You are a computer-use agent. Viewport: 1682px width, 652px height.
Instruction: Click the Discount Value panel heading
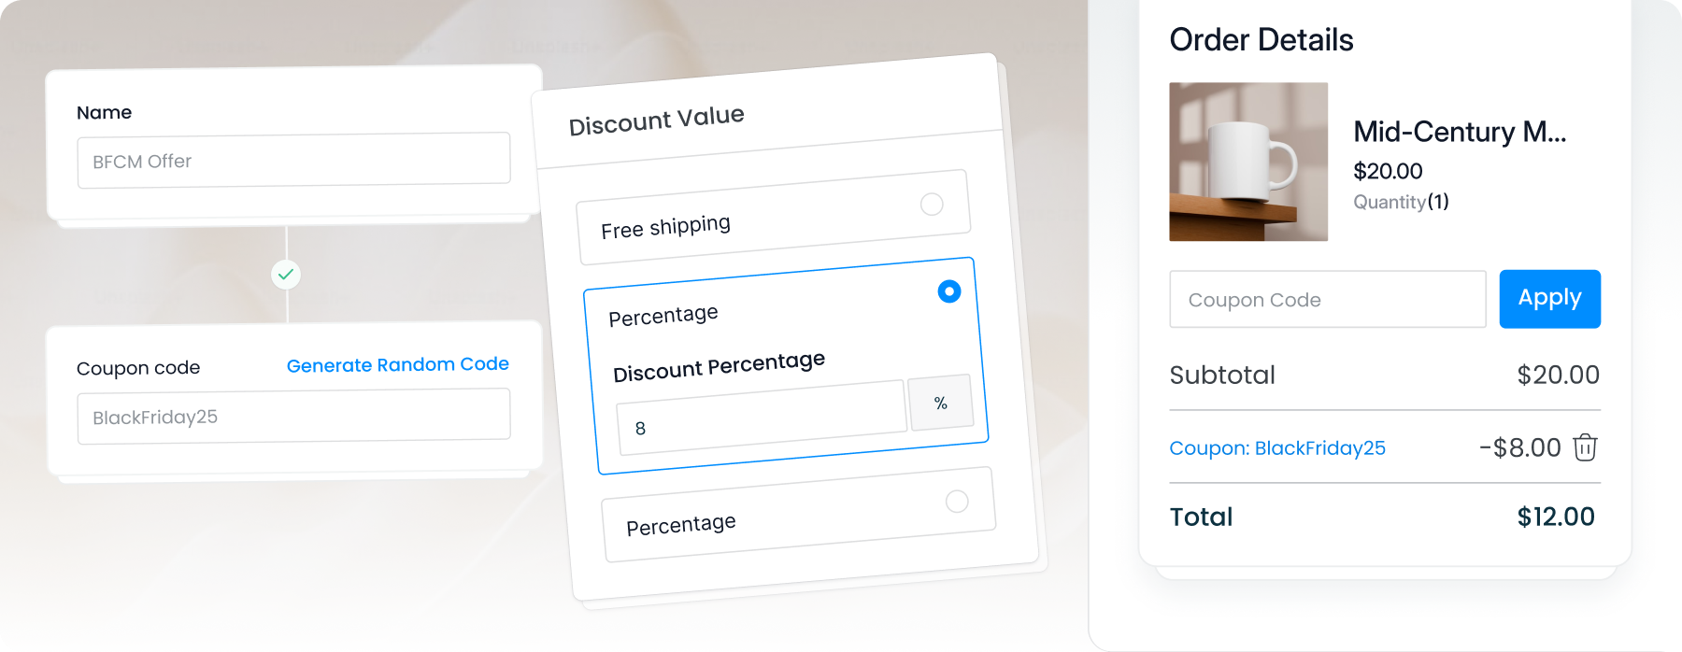coord(656,120)
